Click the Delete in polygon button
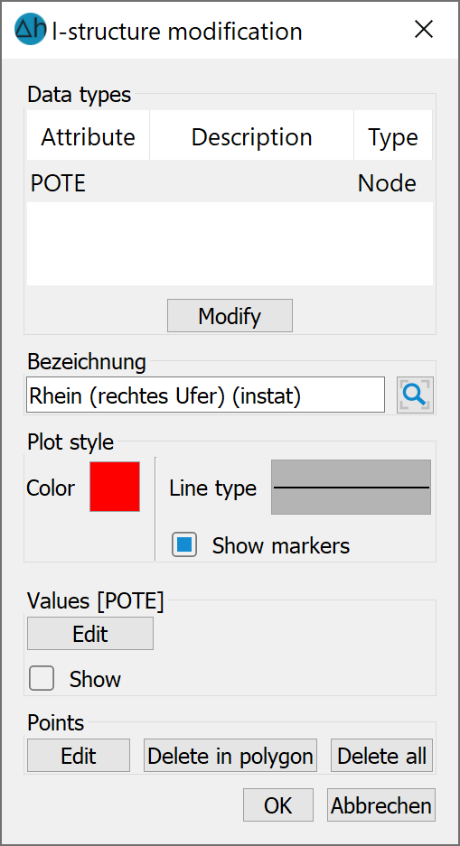The width and height of the screenshot is (460, 846). 230,756
